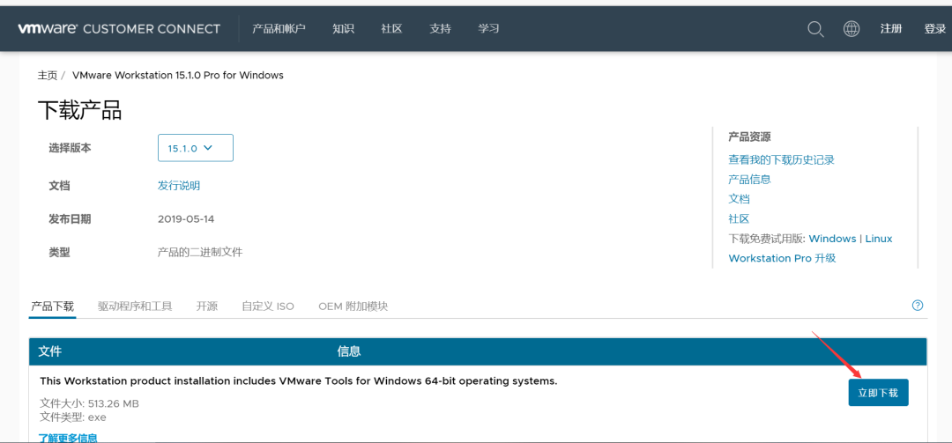Open the 学习 menu
The width and height of the screenshot is (952, 443).
click(x=488, y=28)
